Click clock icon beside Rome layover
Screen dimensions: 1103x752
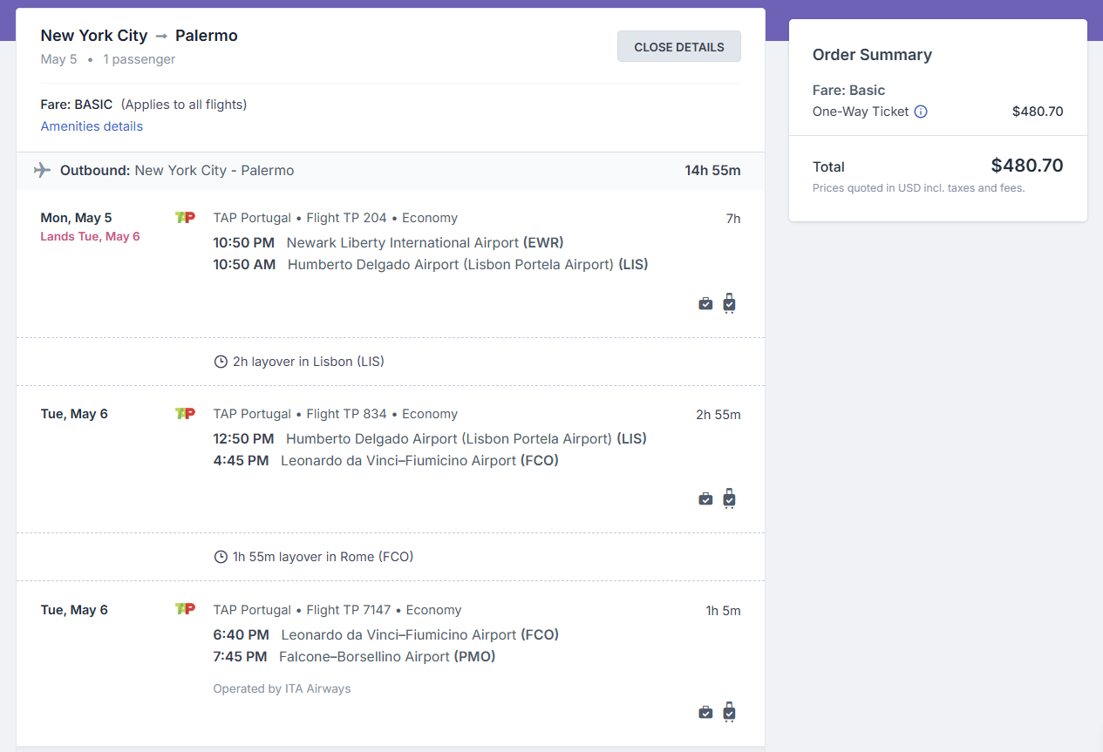[221, 557]
